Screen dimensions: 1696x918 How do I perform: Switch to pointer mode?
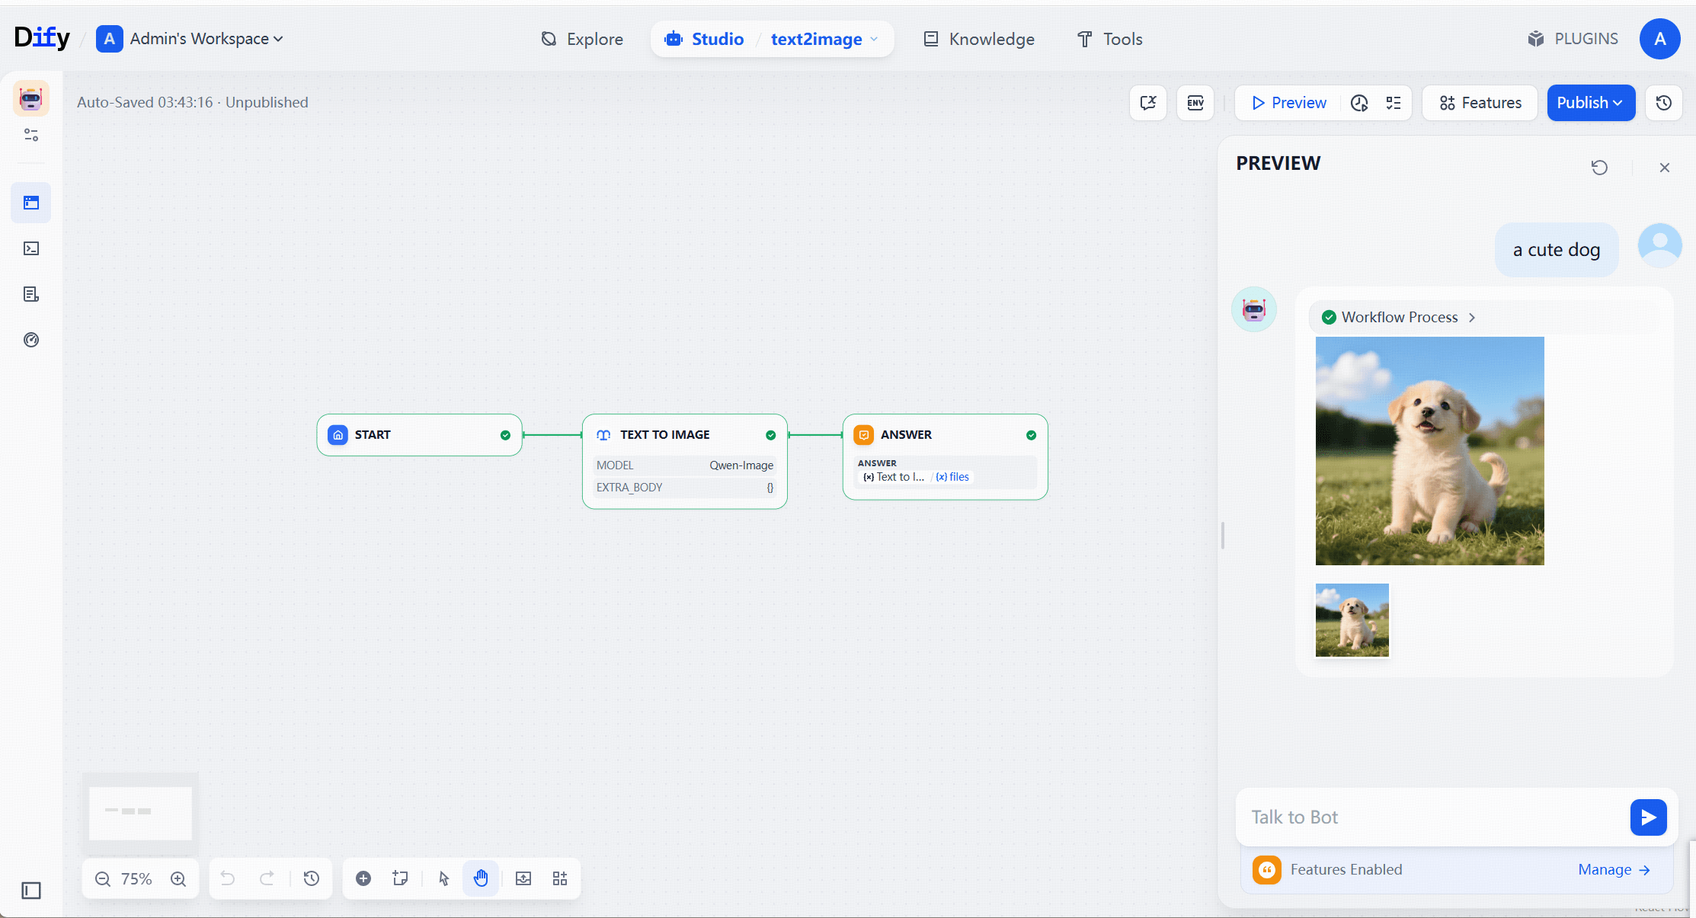(444, 878)
